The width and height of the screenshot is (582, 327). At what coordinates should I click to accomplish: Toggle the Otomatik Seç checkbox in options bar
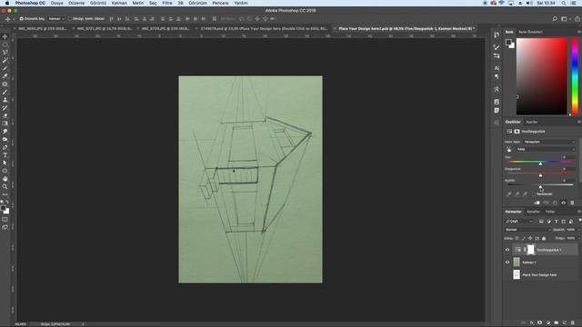pos(21,18)
